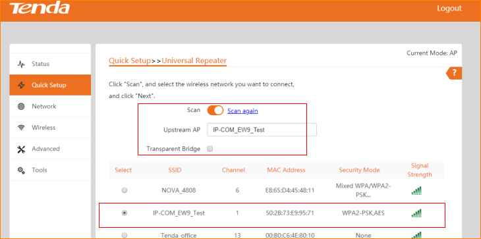Click the Status pulse icon in sidebar
The image size is (481, 239).
[x=21, y=64]
